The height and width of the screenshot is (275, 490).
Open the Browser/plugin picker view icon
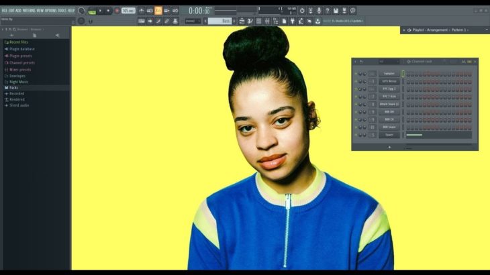point(276,21)
